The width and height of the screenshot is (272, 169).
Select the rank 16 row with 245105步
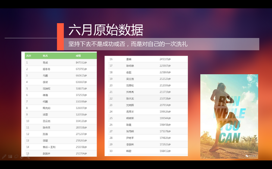[x=148, y=59]
